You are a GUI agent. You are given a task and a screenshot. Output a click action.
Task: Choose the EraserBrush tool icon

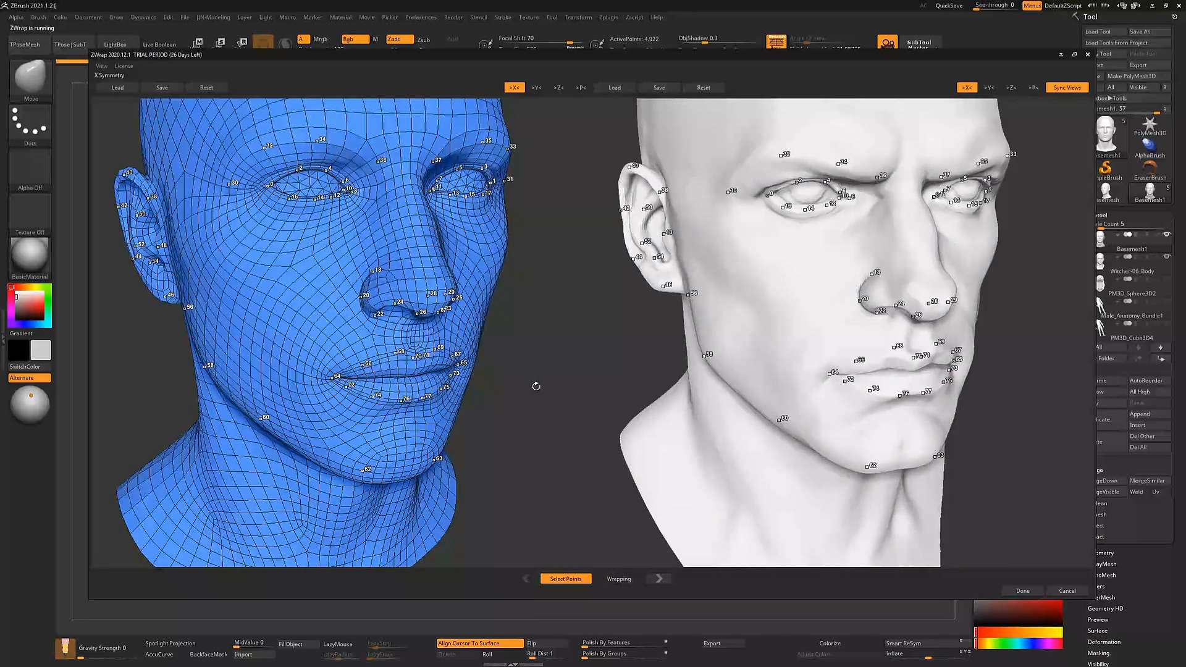coord(1150,168)
